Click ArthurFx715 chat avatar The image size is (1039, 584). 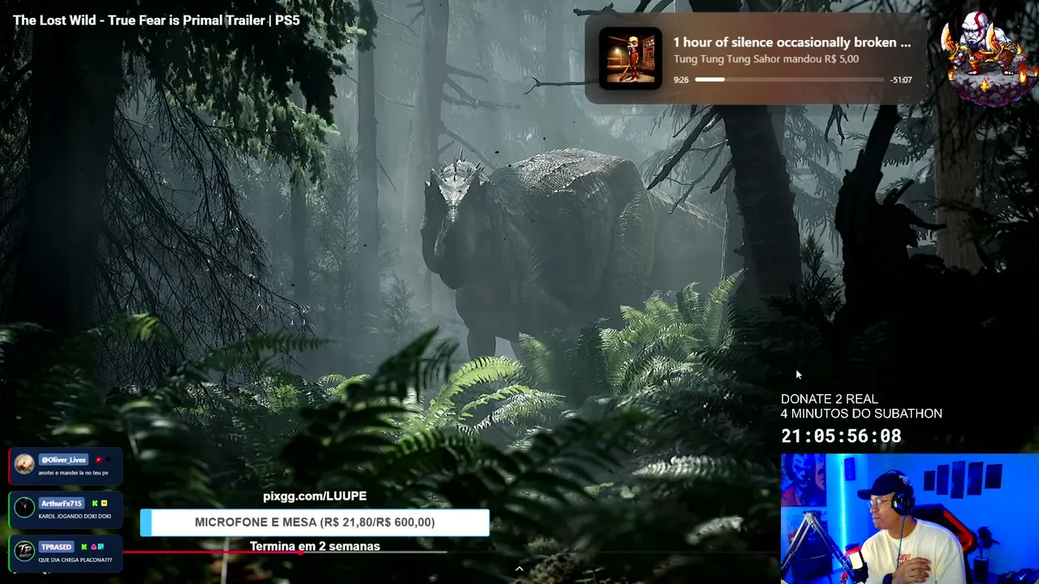[x=24, y=508]
